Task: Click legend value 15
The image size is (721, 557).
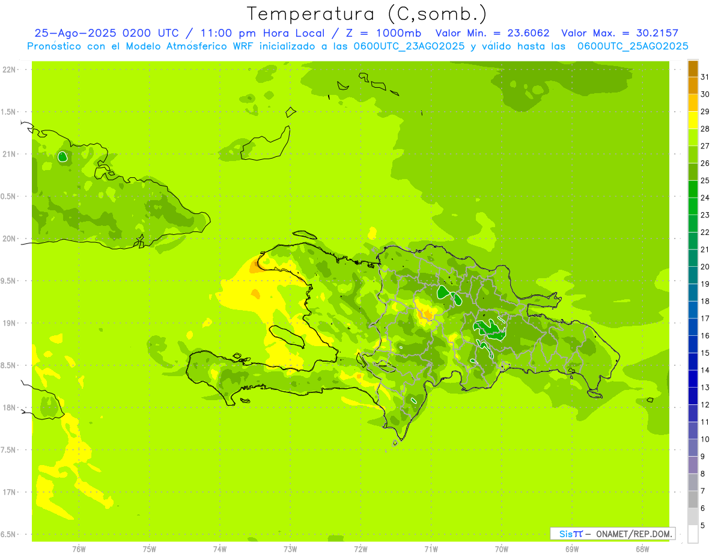Action: click(x=705, y=353)
